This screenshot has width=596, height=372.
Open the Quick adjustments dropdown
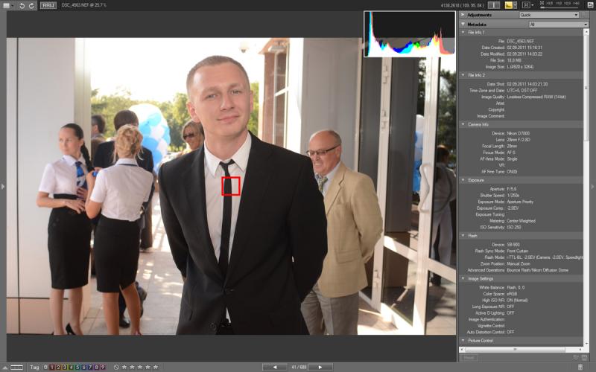(x=549, y=15)
